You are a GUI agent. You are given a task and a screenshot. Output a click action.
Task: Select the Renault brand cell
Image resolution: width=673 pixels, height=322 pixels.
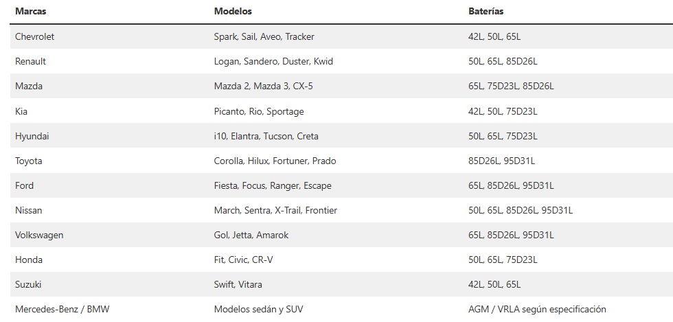pos(30,61)
